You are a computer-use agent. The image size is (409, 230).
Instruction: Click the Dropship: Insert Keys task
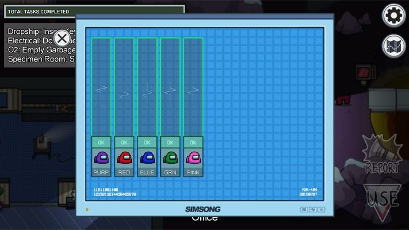coord(42,32)
